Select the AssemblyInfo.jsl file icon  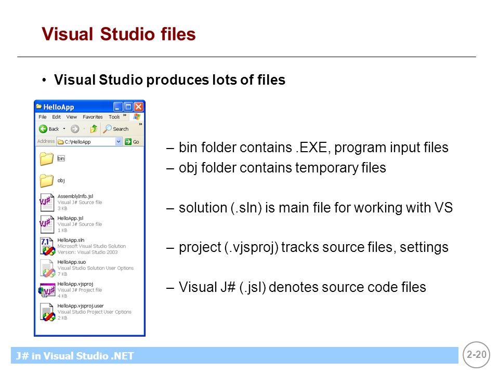coord(46,202)
